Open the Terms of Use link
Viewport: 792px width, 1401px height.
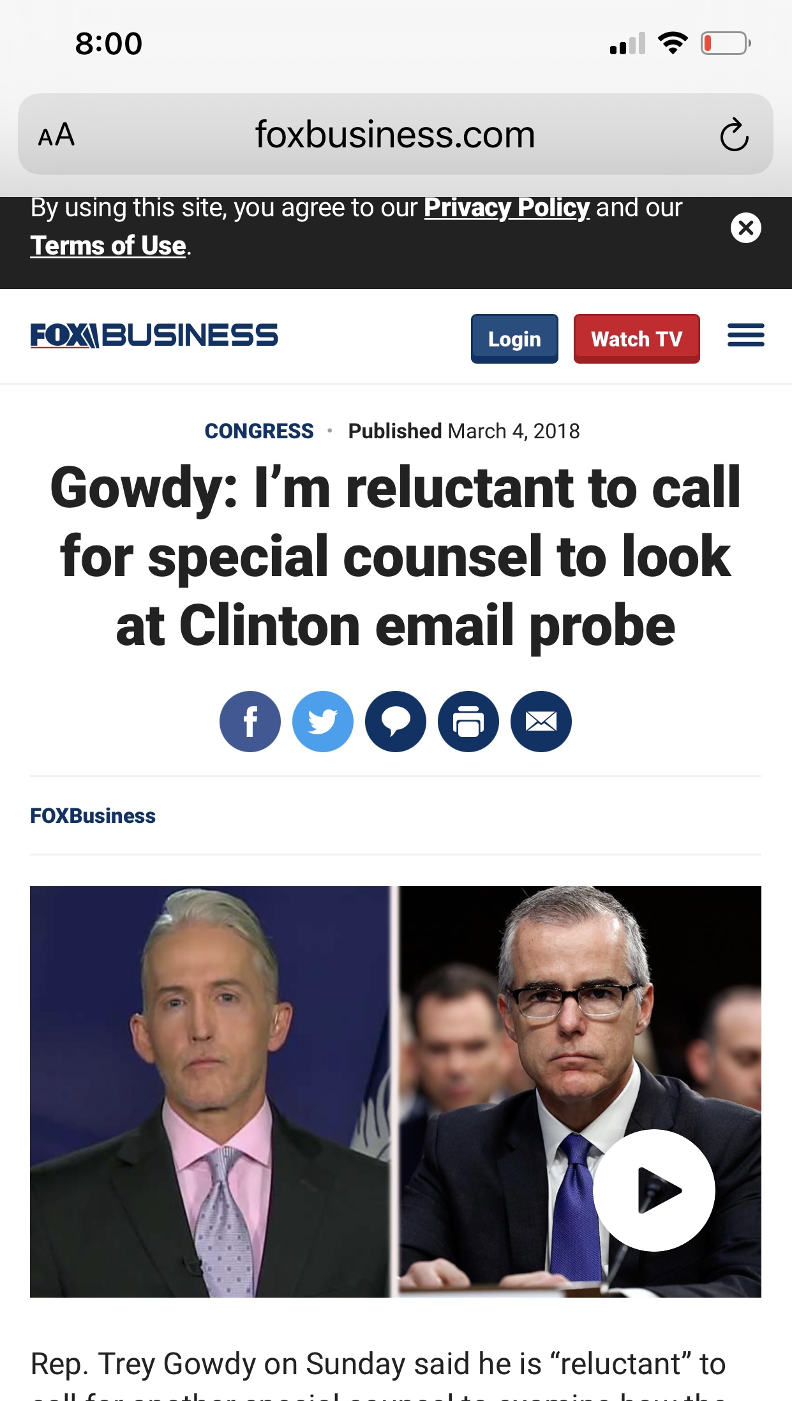[108, 246]
